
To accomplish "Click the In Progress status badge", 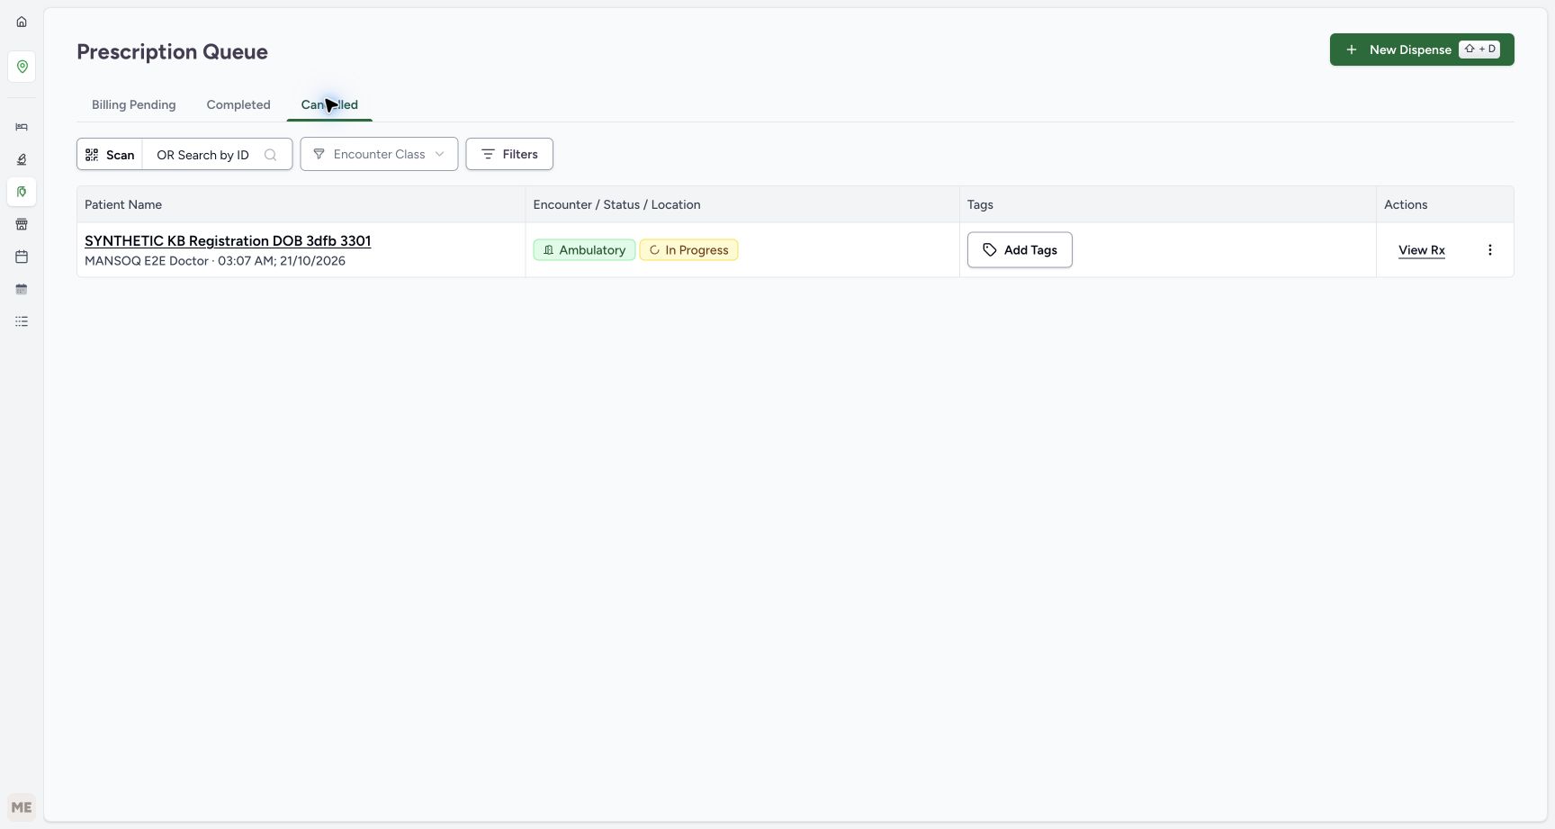I will point(688,250).
